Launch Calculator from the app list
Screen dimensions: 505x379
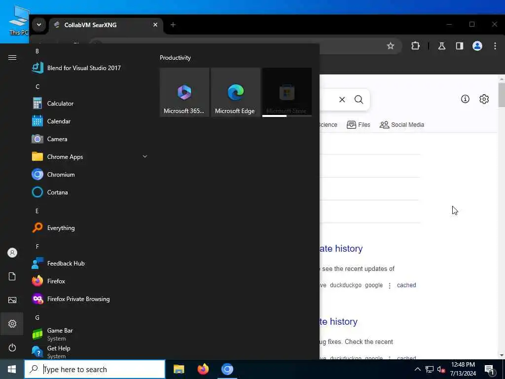point(90,104)
